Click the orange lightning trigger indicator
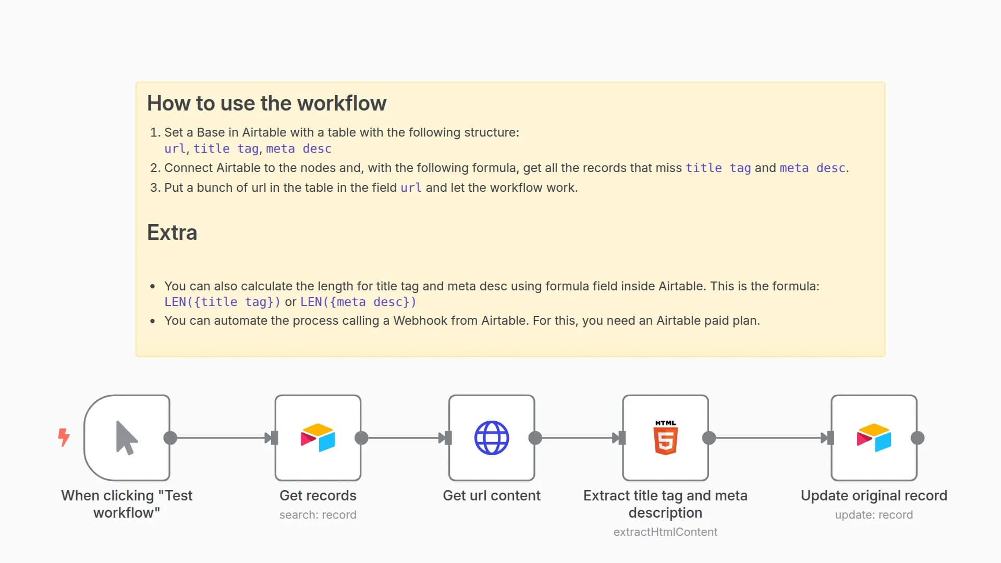This screenshot has width=1001, height=563. [x=64, y=437]
